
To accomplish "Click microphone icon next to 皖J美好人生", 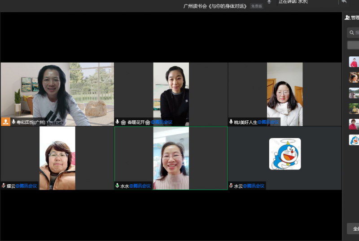I will [x=231, y=122].
